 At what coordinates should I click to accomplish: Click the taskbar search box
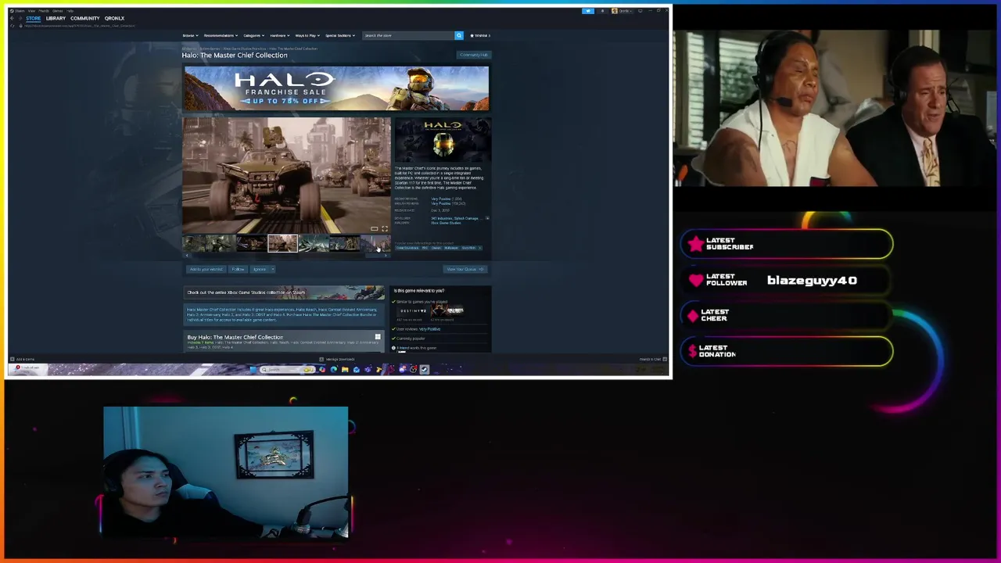pyautogui.click(x=286, y=369)
